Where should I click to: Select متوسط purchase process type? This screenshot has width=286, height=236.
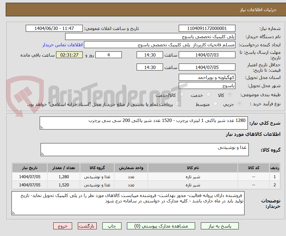(x=215, y=103)
